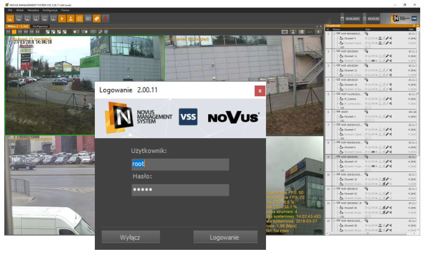Viewport: 426px width, 253px height.
Task: Collapse device number 2 in the device tree
Action: pos(334,51)
